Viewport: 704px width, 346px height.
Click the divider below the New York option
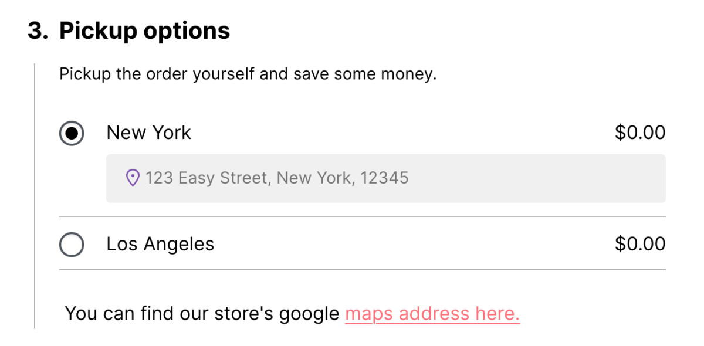coord(363,216)
